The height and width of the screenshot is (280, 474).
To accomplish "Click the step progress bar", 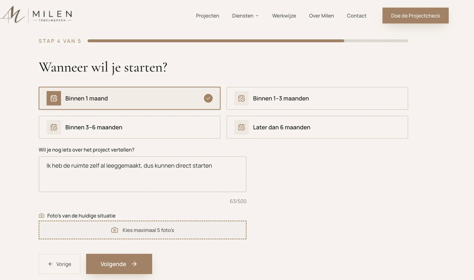I will click(x=248, y=41).
